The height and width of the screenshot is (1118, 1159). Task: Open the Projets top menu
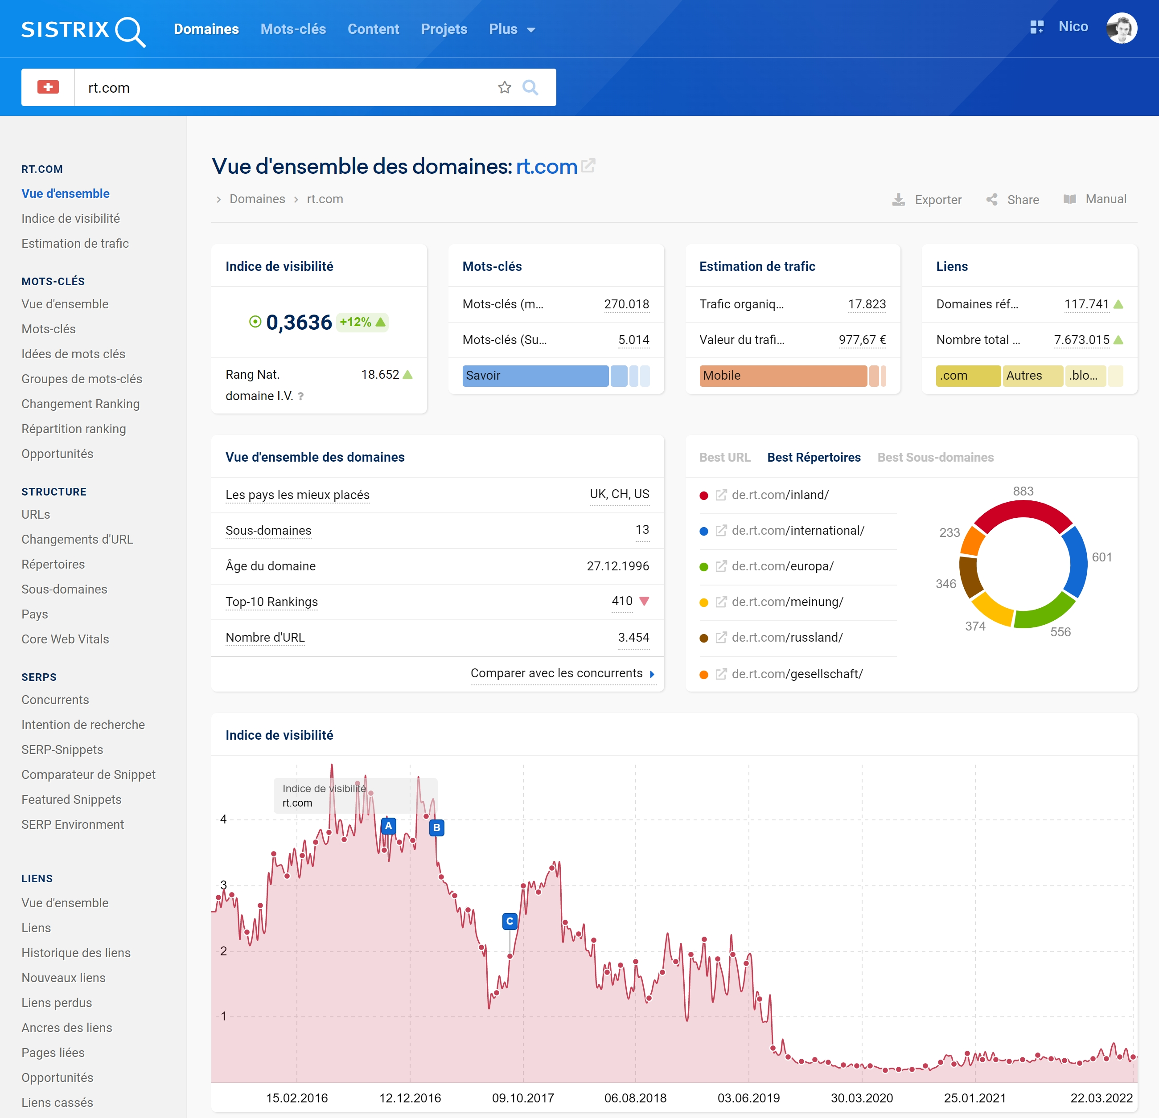tap(444, 29)
